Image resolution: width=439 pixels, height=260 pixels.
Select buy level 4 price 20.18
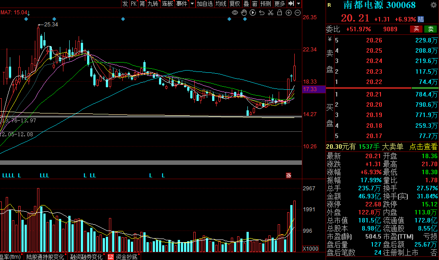click(374, 126)
